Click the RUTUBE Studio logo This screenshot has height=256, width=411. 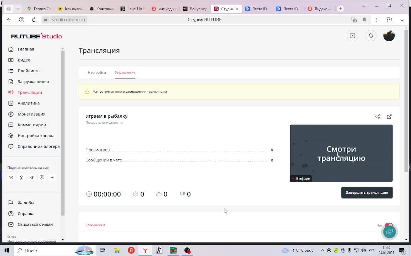pos(36,36)
